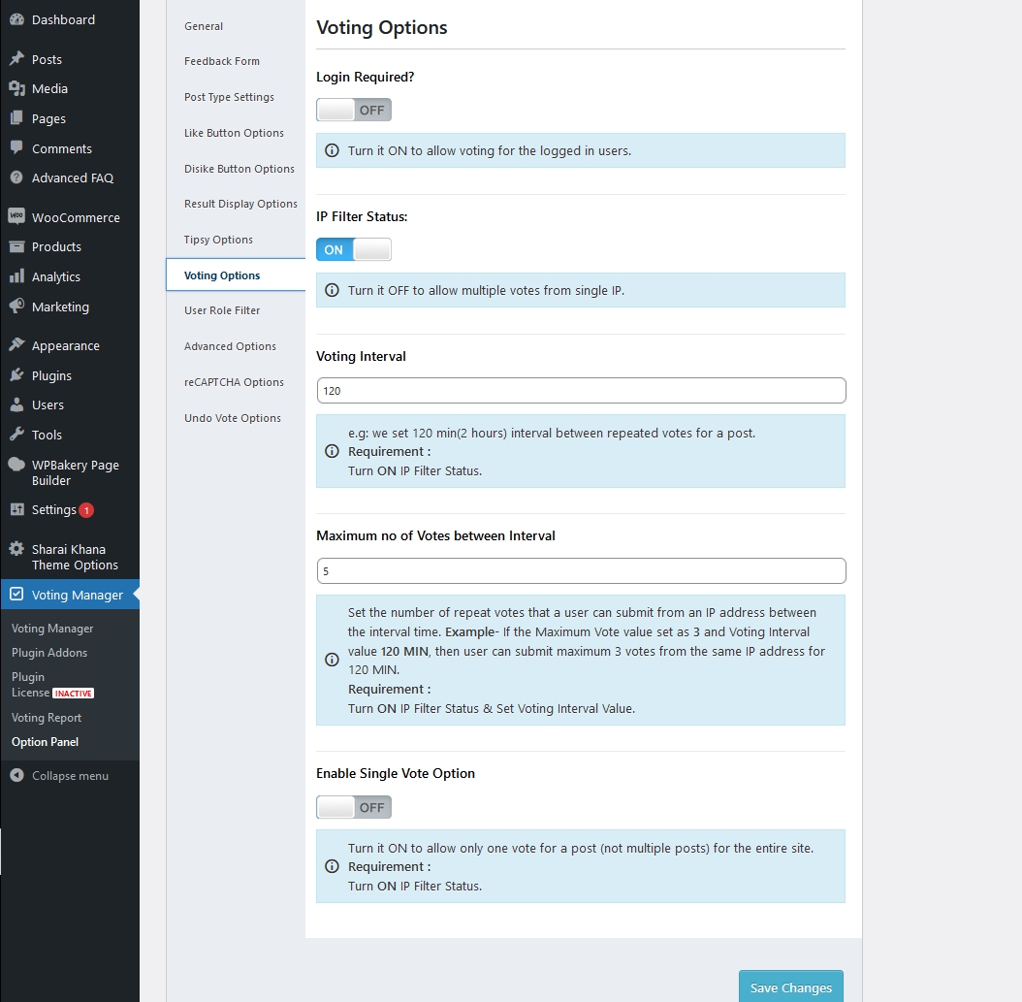This screenshot has height=1002, width=1022.
Task: Click the Save Changes button
Action: pyautogui.click(x=790, y=986)
